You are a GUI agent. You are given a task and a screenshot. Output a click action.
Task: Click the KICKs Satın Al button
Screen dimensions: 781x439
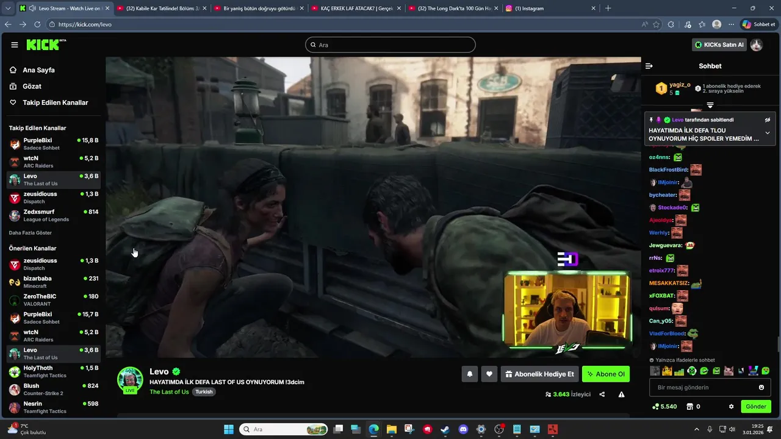click(719, 45)
